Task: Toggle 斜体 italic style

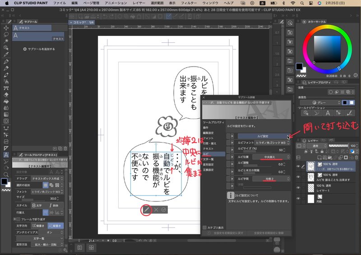Action: coord(54,206)
